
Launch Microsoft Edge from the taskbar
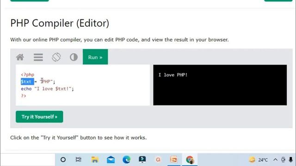tap(126, 160)
